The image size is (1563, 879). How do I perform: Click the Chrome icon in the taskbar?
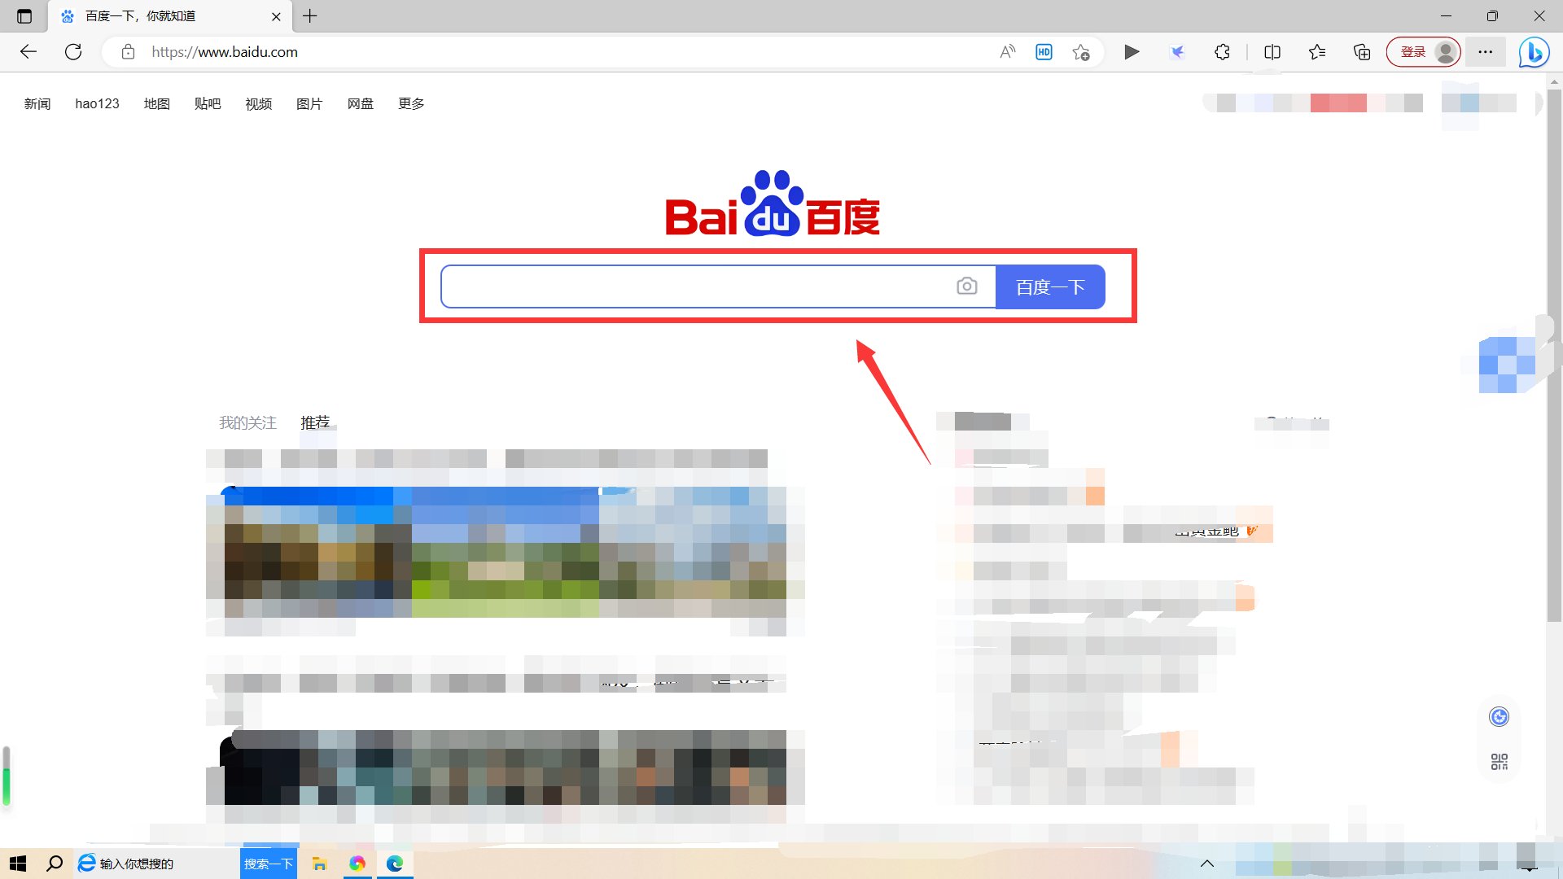pyautogui.click(x=357, y=864)
